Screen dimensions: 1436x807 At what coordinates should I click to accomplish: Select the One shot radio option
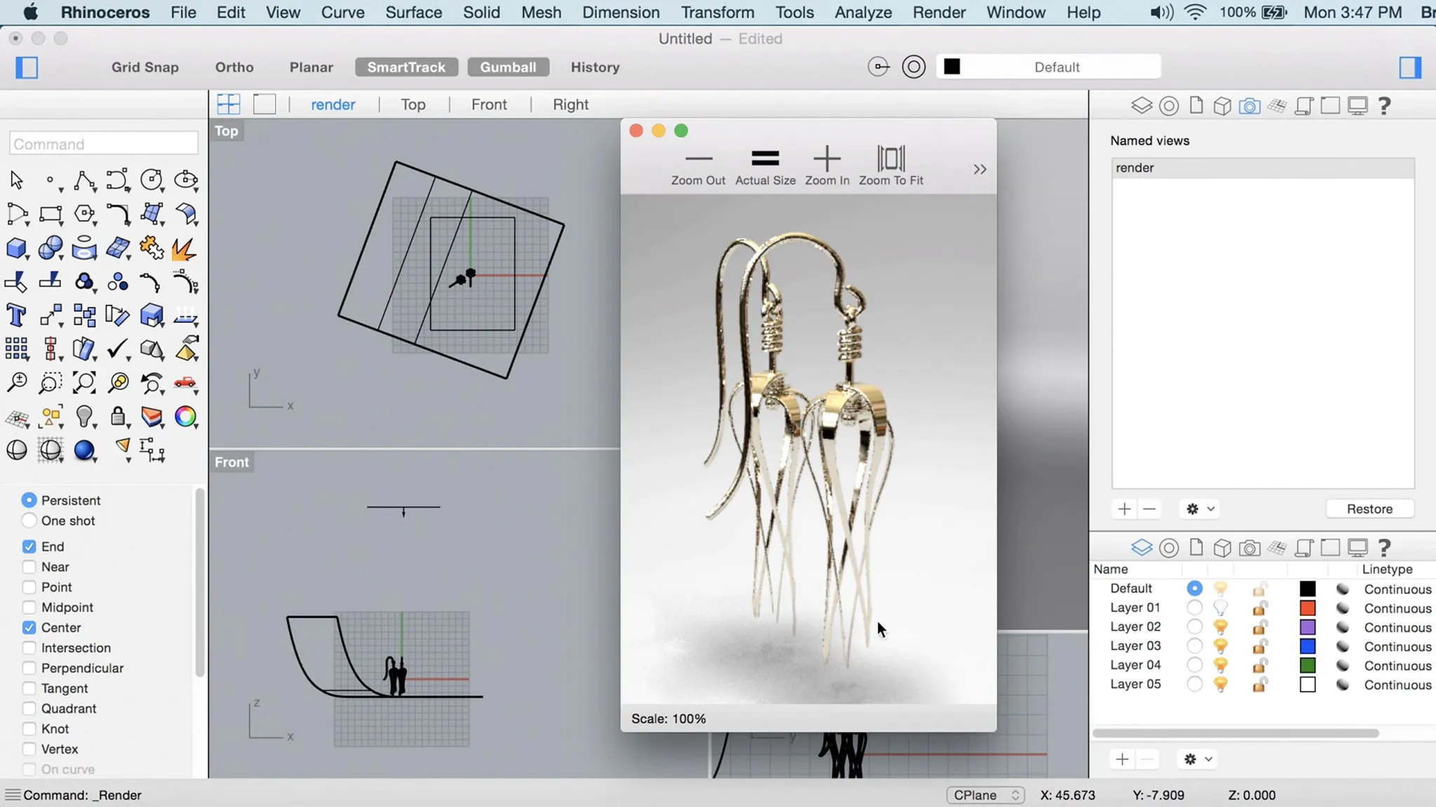point(29,520)
